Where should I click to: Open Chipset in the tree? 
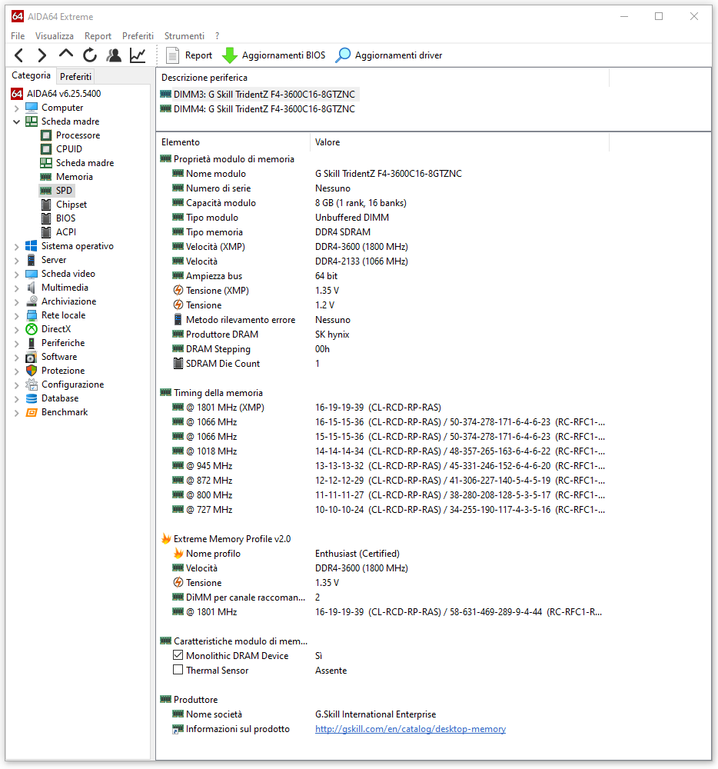click(x=71, y=205)
